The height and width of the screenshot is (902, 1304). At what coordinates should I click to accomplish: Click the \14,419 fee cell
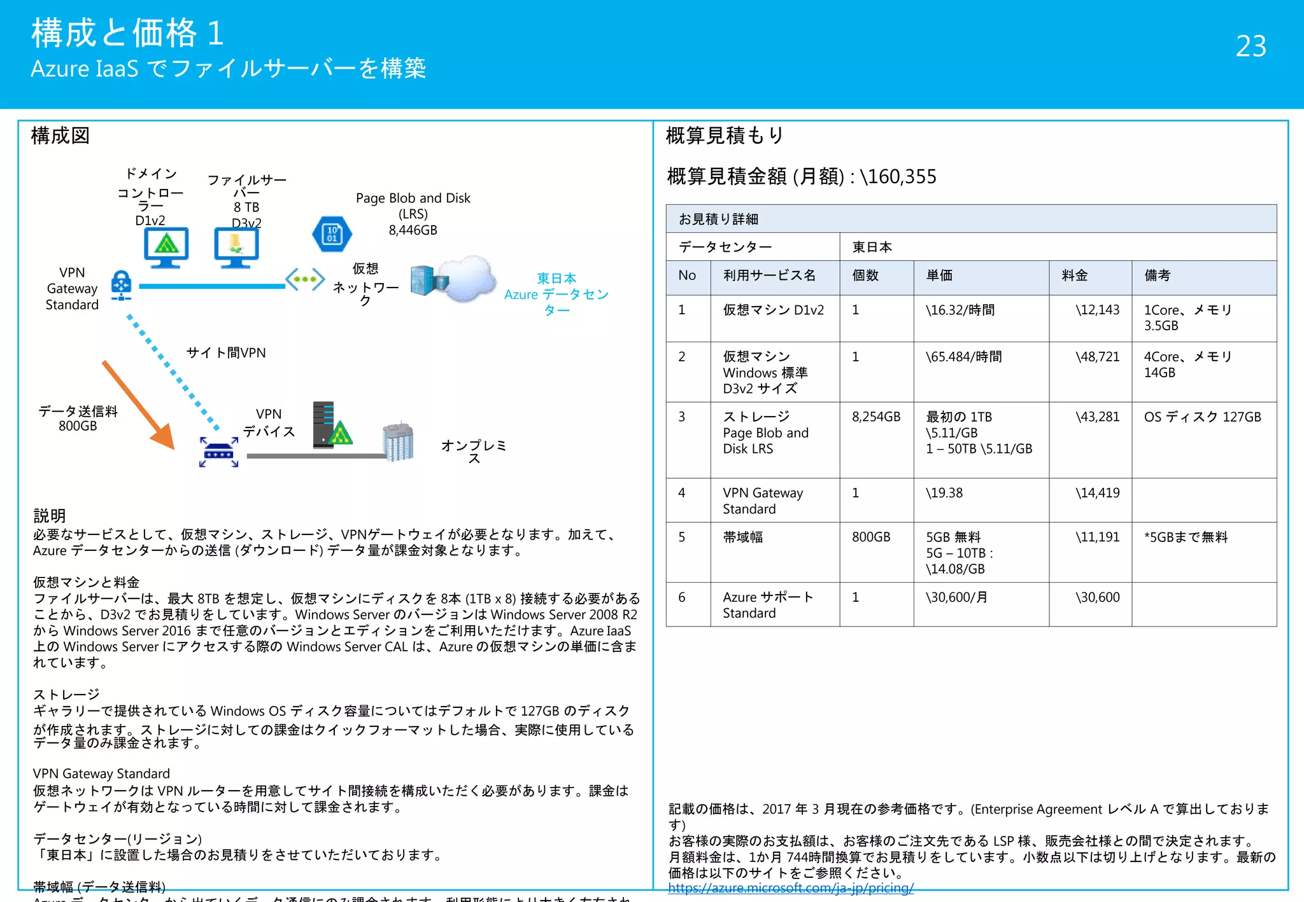(x=1091, y=501)
